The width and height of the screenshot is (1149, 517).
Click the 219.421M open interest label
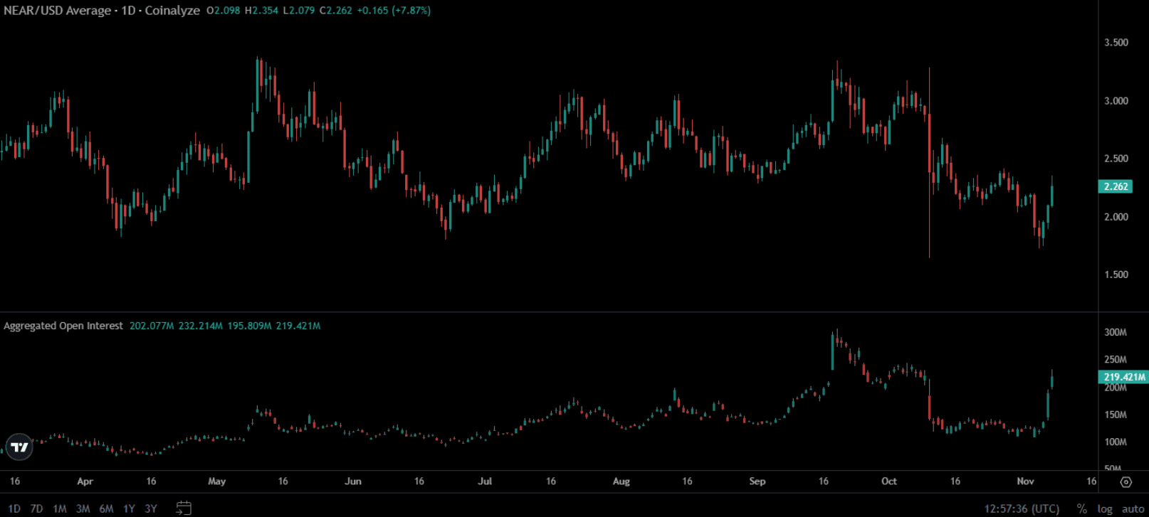pyautogui.click(x=1124, y=377)
